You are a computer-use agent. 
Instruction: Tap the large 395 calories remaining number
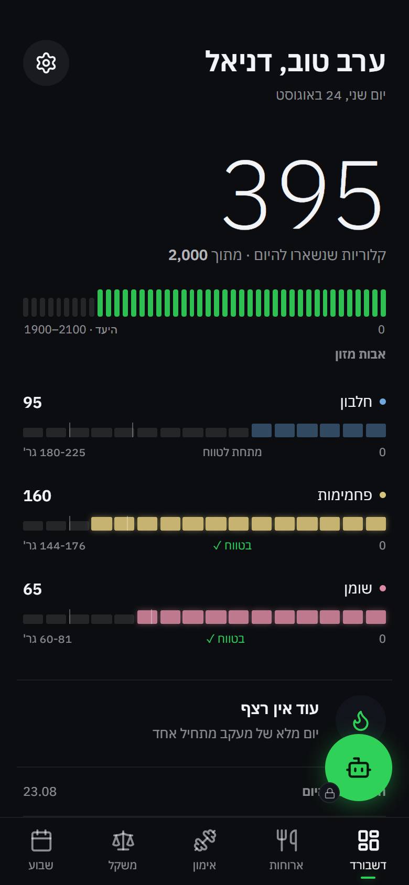coord(303,195)
